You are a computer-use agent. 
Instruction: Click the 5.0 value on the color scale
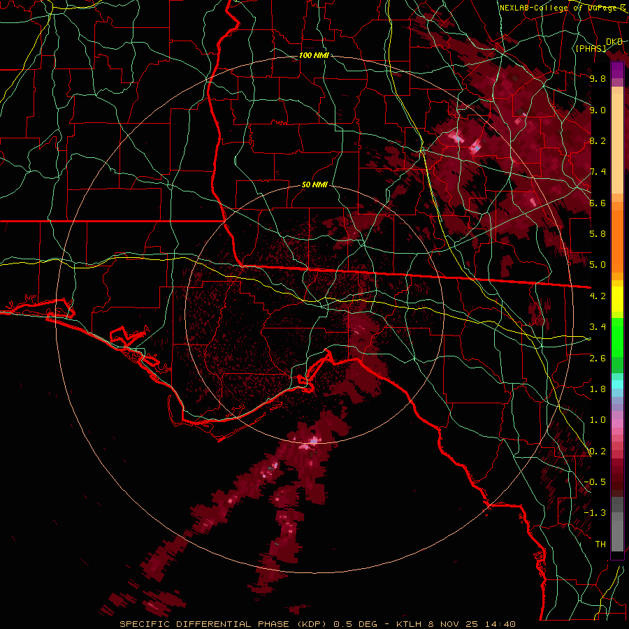click(x=598, y=265)
